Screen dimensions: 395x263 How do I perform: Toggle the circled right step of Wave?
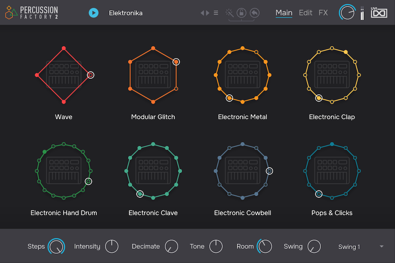coord(90,75)
